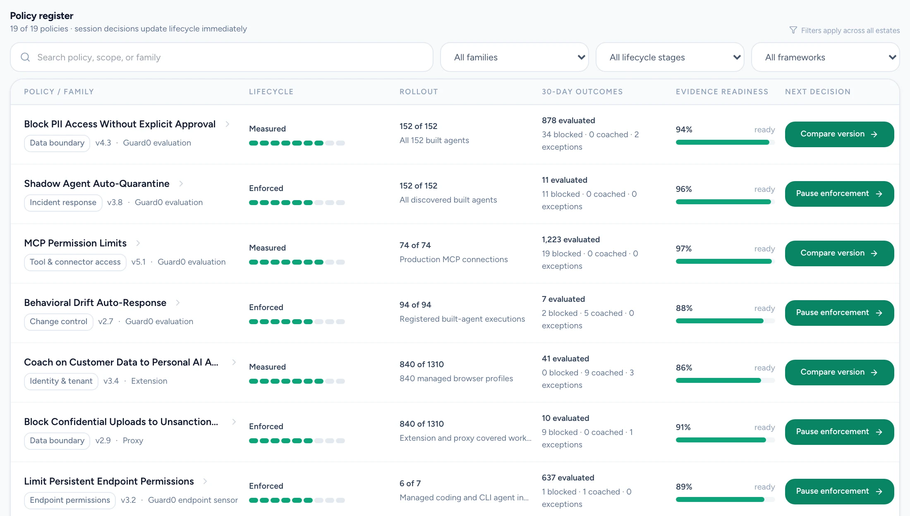The height and width of the screenshot is (516, 910).
Task: Click Measured lifecycle dots for MCP Permission Limits
Action: coord(297,262)
